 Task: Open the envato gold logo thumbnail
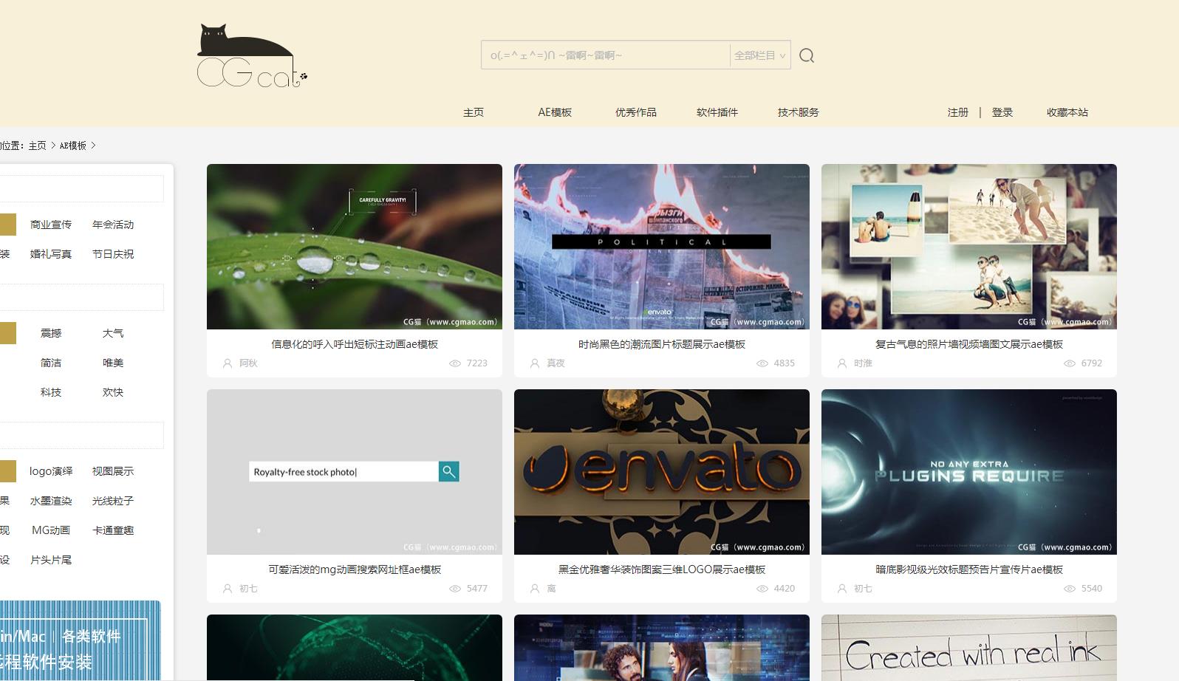pyautogui.click(x=661, y=472)
